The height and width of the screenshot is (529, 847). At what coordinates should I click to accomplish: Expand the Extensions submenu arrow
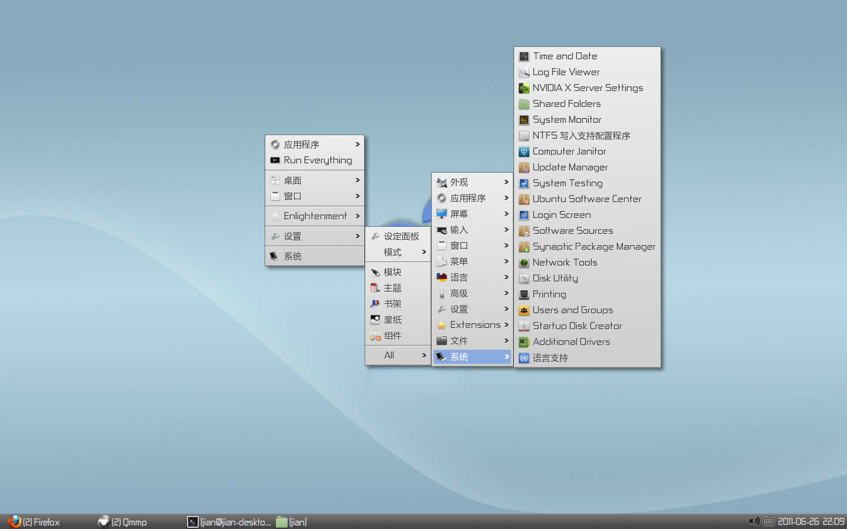pos(506,324)
